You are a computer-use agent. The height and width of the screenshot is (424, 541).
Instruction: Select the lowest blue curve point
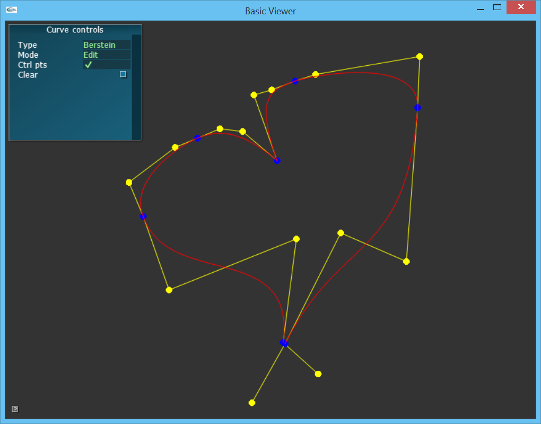point(284,343)
